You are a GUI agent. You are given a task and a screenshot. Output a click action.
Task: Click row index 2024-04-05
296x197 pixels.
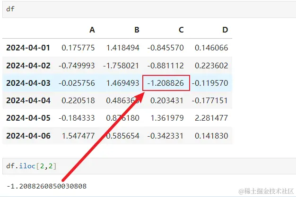pos(28,118)
